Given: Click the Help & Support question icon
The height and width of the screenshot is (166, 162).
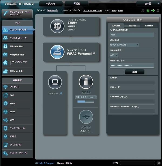Looking at the screenshot, I should click(x=36, y=163).
